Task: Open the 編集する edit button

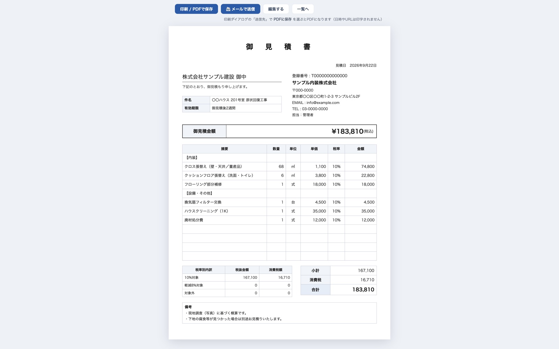Action: pyautogui.click(x=276, y=9)
